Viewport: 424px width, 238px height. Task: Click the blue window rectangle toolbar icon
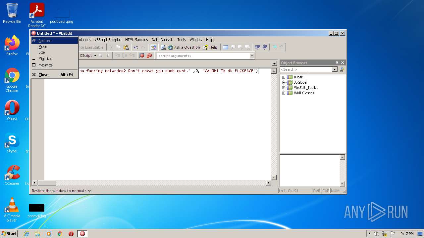(226, 47)
